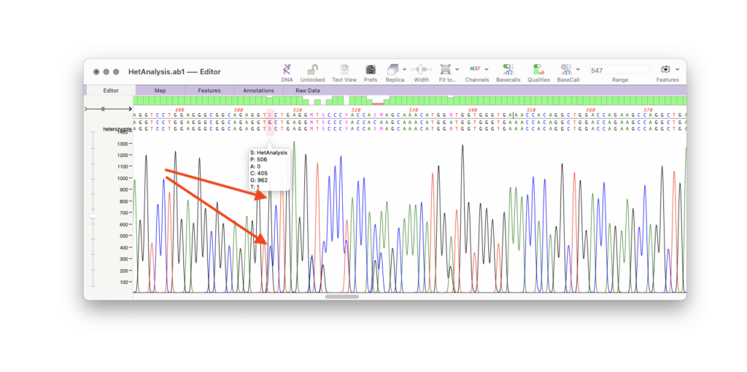Click position number 500 in ruler

(x=239, y=110)
